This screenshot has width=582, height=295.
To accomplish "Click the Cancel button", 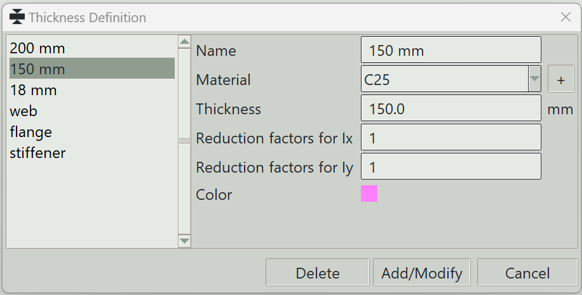I will pos(527,272).
